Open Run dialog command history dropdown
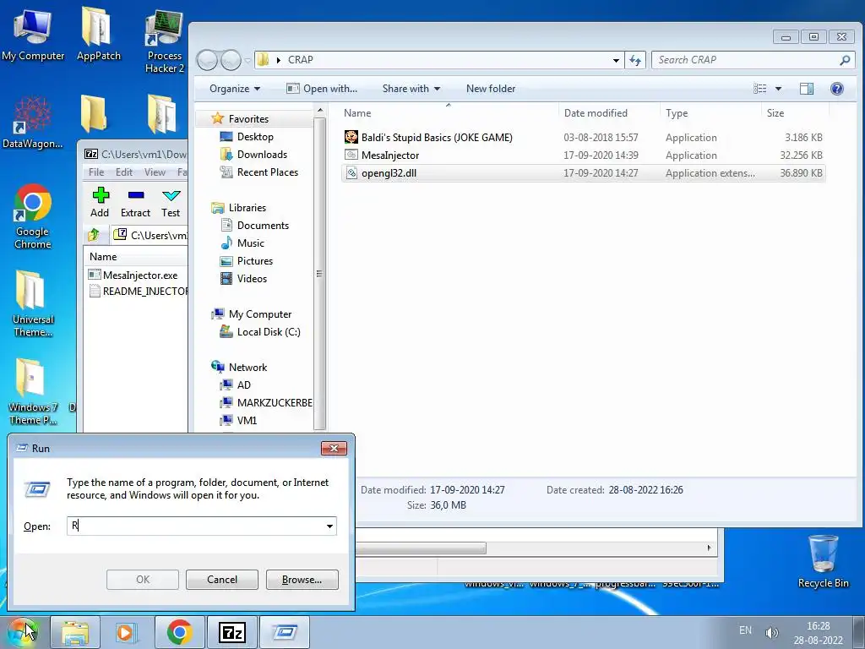Image resolution: width=865 pixels, height=649 pixels. 329,526
